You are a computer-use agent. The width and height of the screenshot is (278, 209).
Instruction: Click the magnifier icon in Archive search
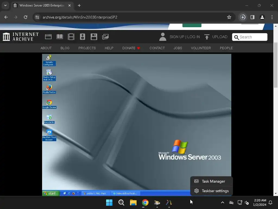(236, 37)
